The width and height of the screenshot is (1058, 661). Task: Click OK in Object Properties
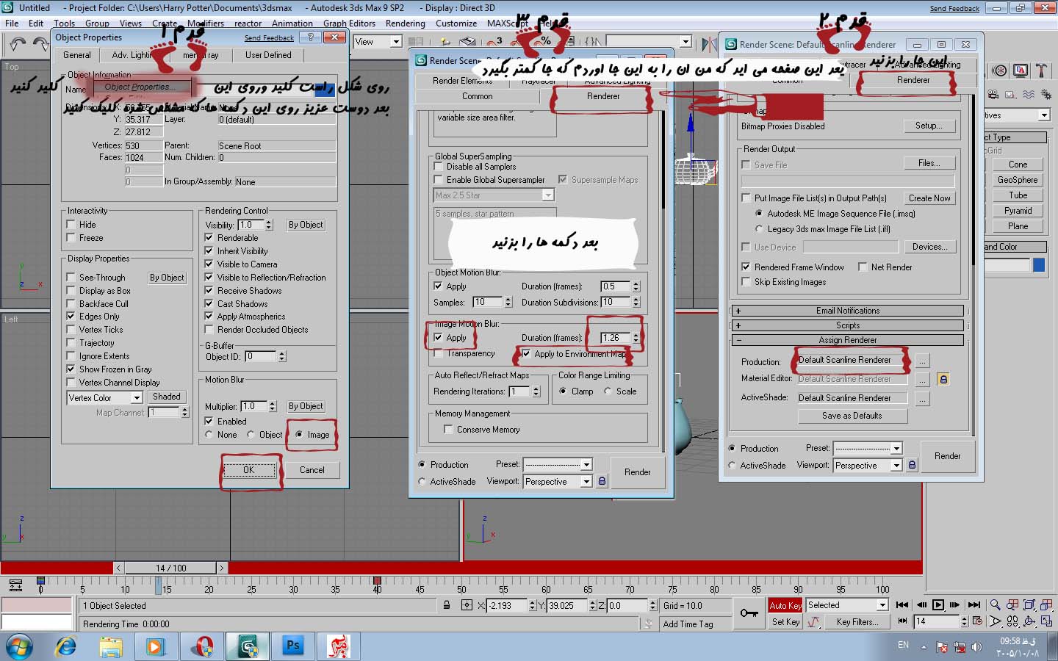pos(248,470)
